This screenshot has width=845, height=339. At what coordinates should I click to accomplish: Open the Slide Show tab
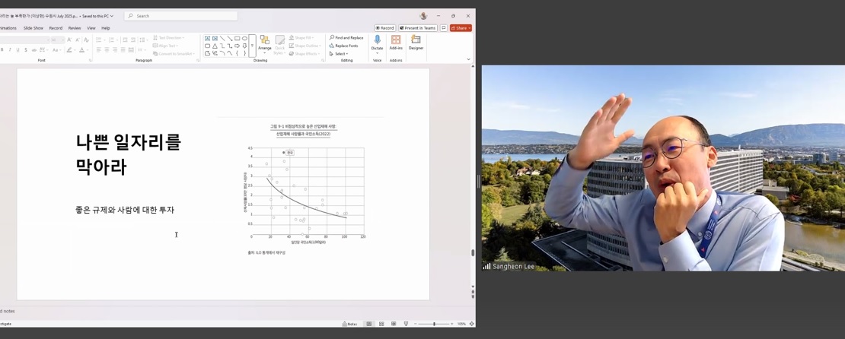point(33,28)
